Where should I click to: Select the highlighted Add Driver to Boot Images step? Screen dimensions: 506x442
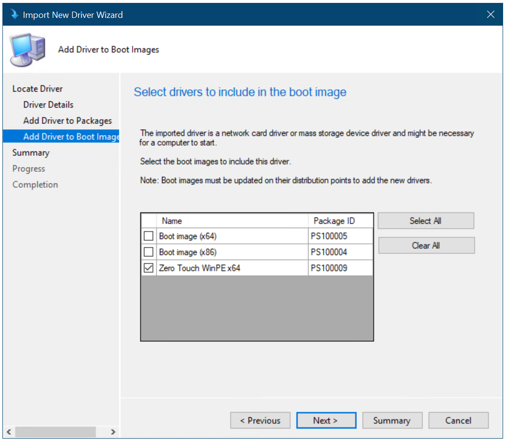(x=71, y=137)
